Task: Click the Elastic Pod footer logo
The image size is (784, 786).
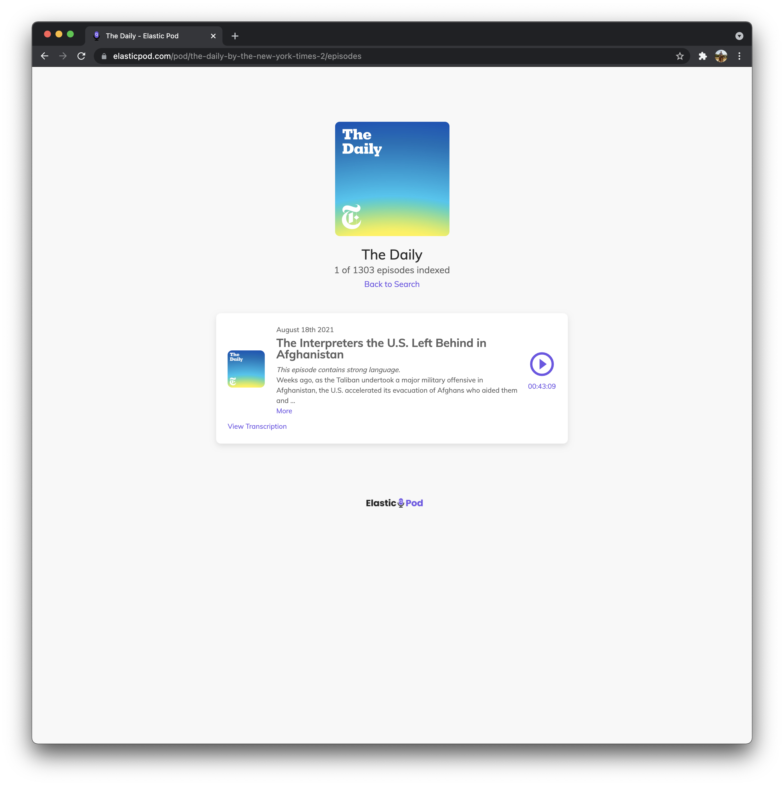Action: pyautogui.click(x=394, y=503)
